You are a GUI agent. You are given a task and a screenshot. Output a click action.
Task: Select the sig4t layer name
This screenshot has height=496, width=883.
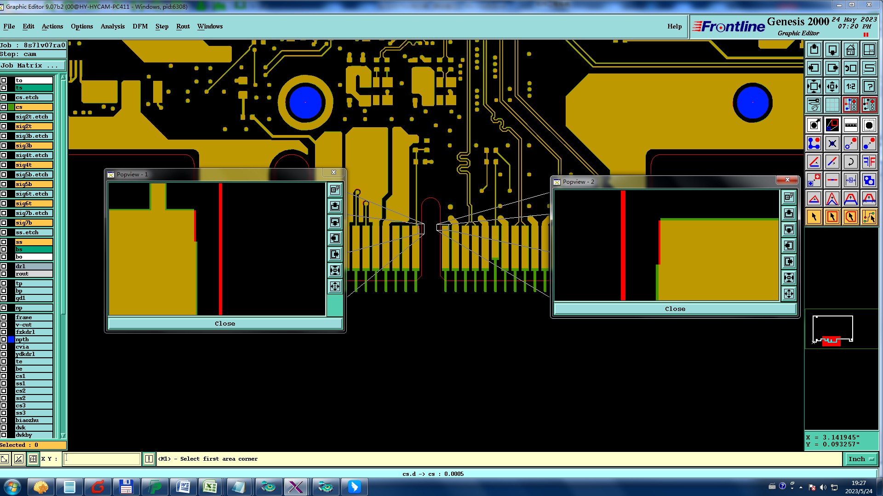click(34, 165)
